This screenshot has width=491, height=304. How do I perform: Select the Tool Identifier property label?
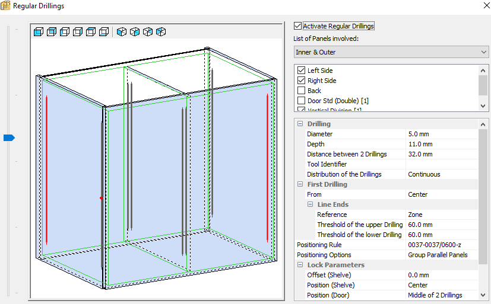tap(327, 164)
